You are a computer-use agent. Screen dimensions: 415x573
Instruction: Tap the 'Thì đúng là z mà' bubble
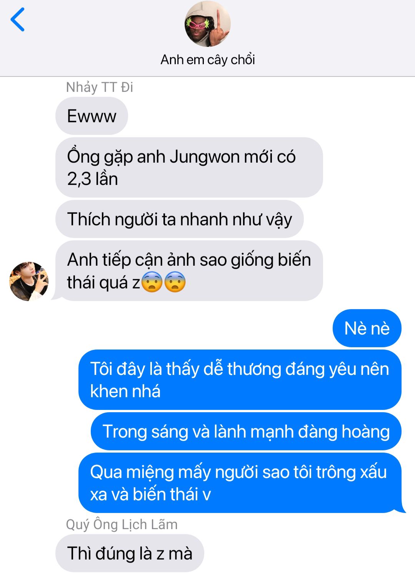pos(130,553)
